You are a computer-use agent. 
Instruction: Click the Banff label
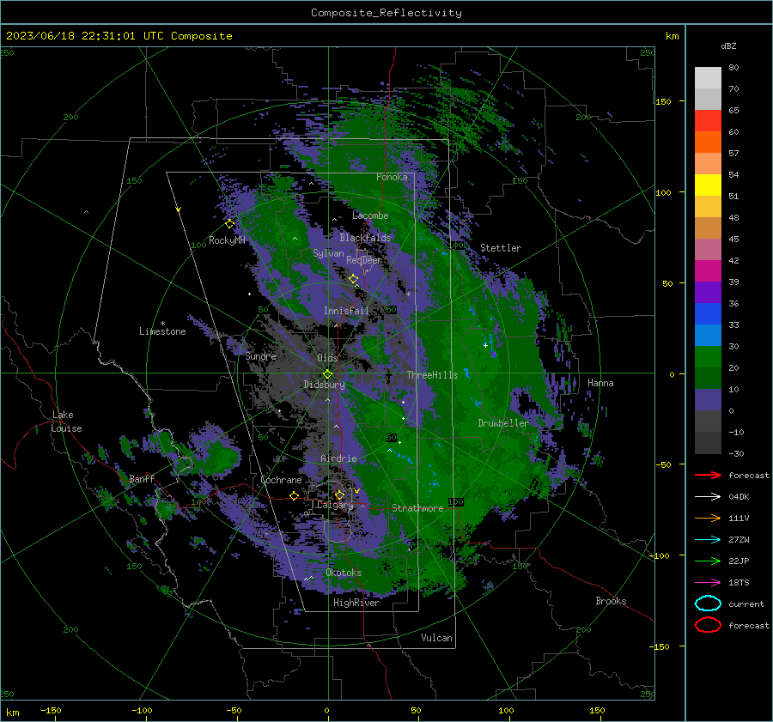coord(142,479)
